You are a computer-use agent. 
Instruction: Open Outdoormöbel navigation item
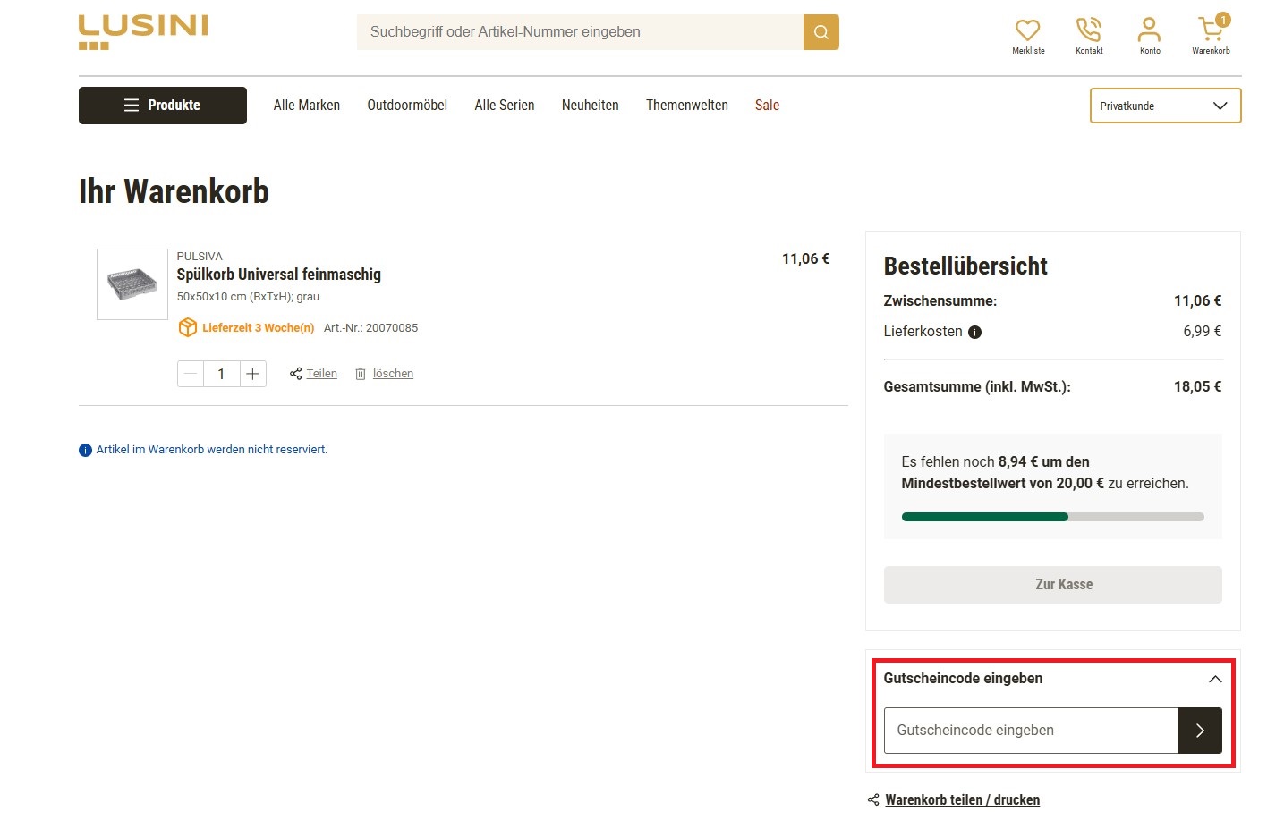coord(407,106)
